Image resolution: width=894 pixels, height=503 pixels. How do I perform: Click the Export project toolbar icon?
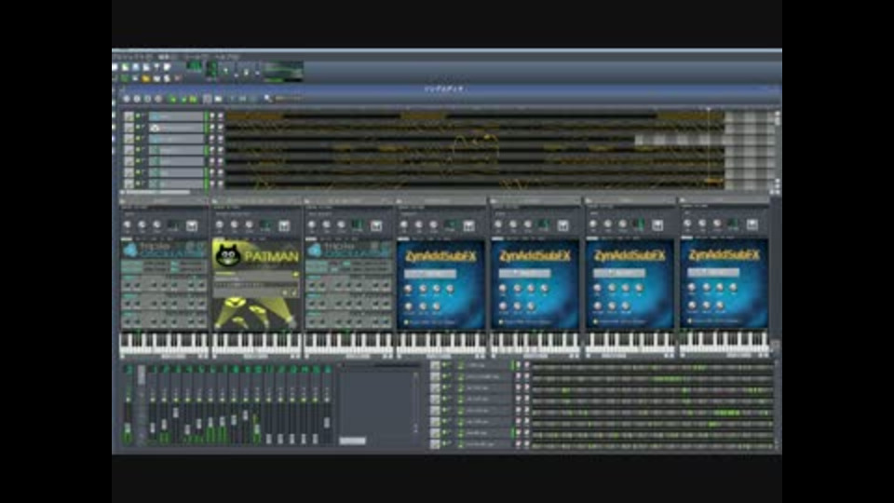coord(167,67)
